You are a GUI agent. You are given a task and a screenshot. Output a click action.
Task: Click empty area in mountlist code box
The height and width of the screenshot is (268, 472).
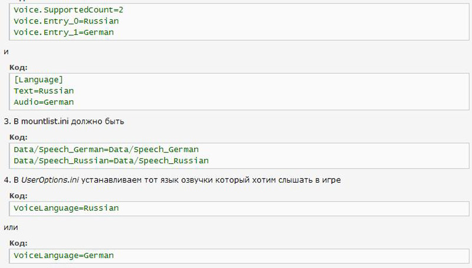coord(331,155)
